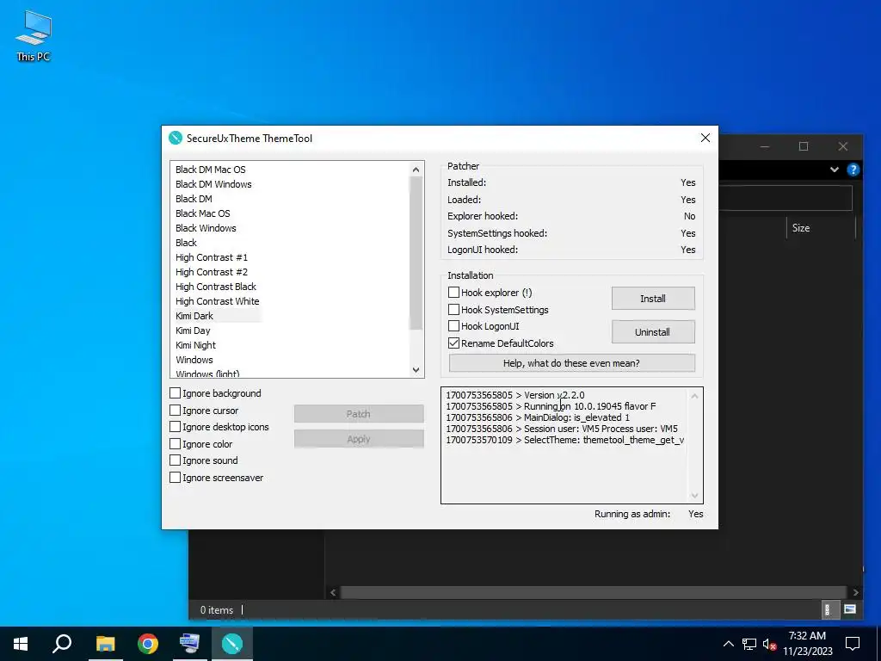The height and width of the screenshot is (661, 881).
Task: Click the Patch button
Action: click(x=359, y=414)
